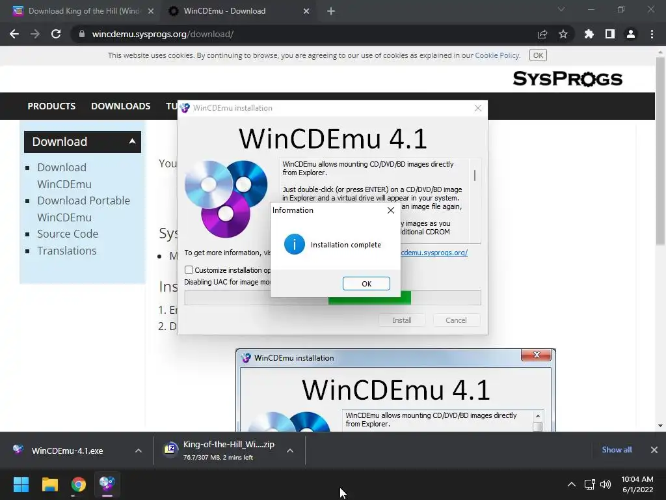Viewport: 666px width, 500px height.
Task: Close the WinCDEmu - Download tab
Action: (x=306, y=11)
